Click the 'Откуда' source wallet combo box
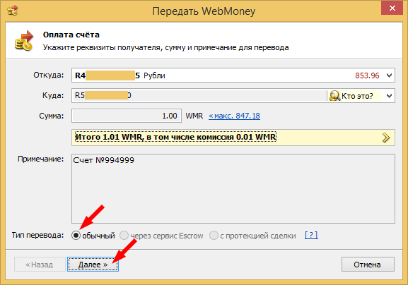This screenshot has width=408, height=285. coord(233,75)
